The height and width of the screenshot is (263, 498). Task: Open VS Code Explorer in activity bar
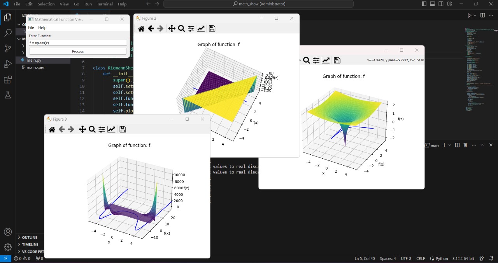pyautogui.click(x=8, y=17)
